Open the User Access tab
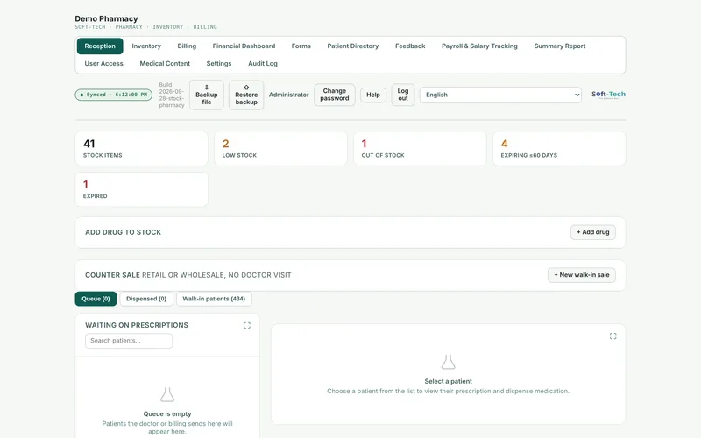701x438 pixels. [103, 63]
